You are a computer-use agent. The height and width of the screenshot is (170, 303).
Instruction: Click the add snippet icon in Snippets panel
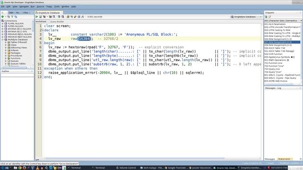266,17
